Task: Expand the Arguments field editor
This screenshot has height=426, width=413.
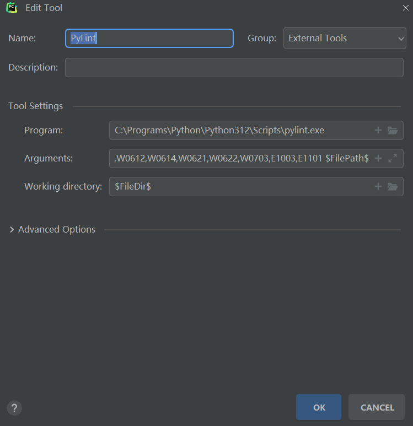Action: tap(393, 158)
